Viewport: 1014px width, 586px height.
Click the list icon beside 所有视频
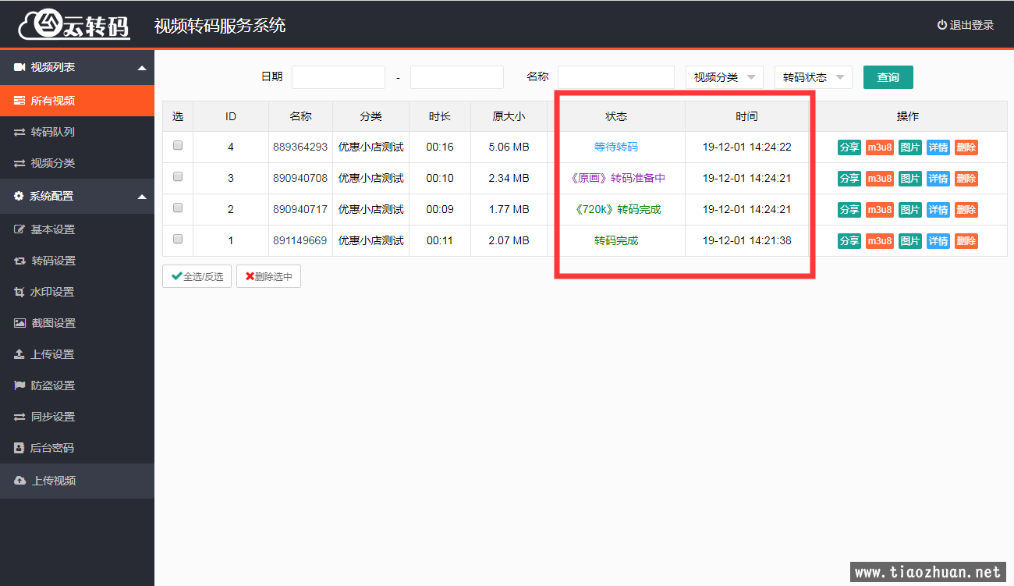19,101
